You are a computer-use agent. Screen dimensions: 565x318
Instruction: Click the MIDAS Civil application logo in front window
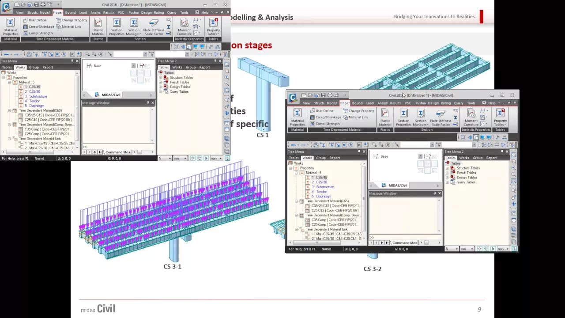pos(292,98)
